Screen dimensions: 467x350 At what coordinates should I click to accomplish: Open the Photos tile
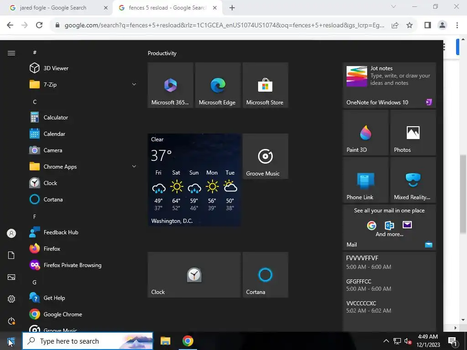(413, 133)
